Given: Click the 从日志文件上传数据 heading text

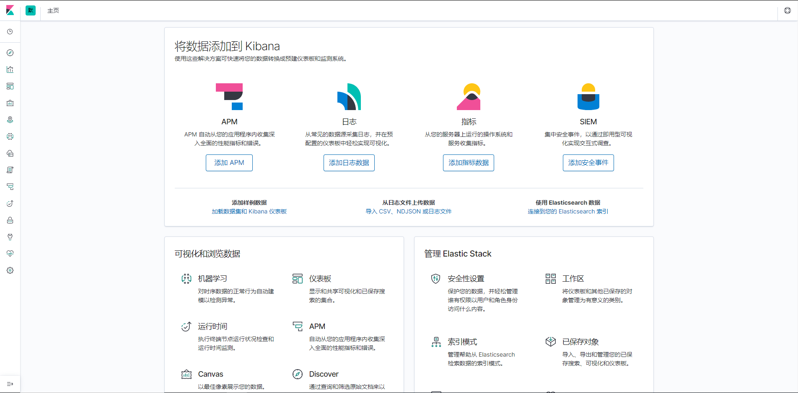Looking at the screenshot, I should coord(409,203).
